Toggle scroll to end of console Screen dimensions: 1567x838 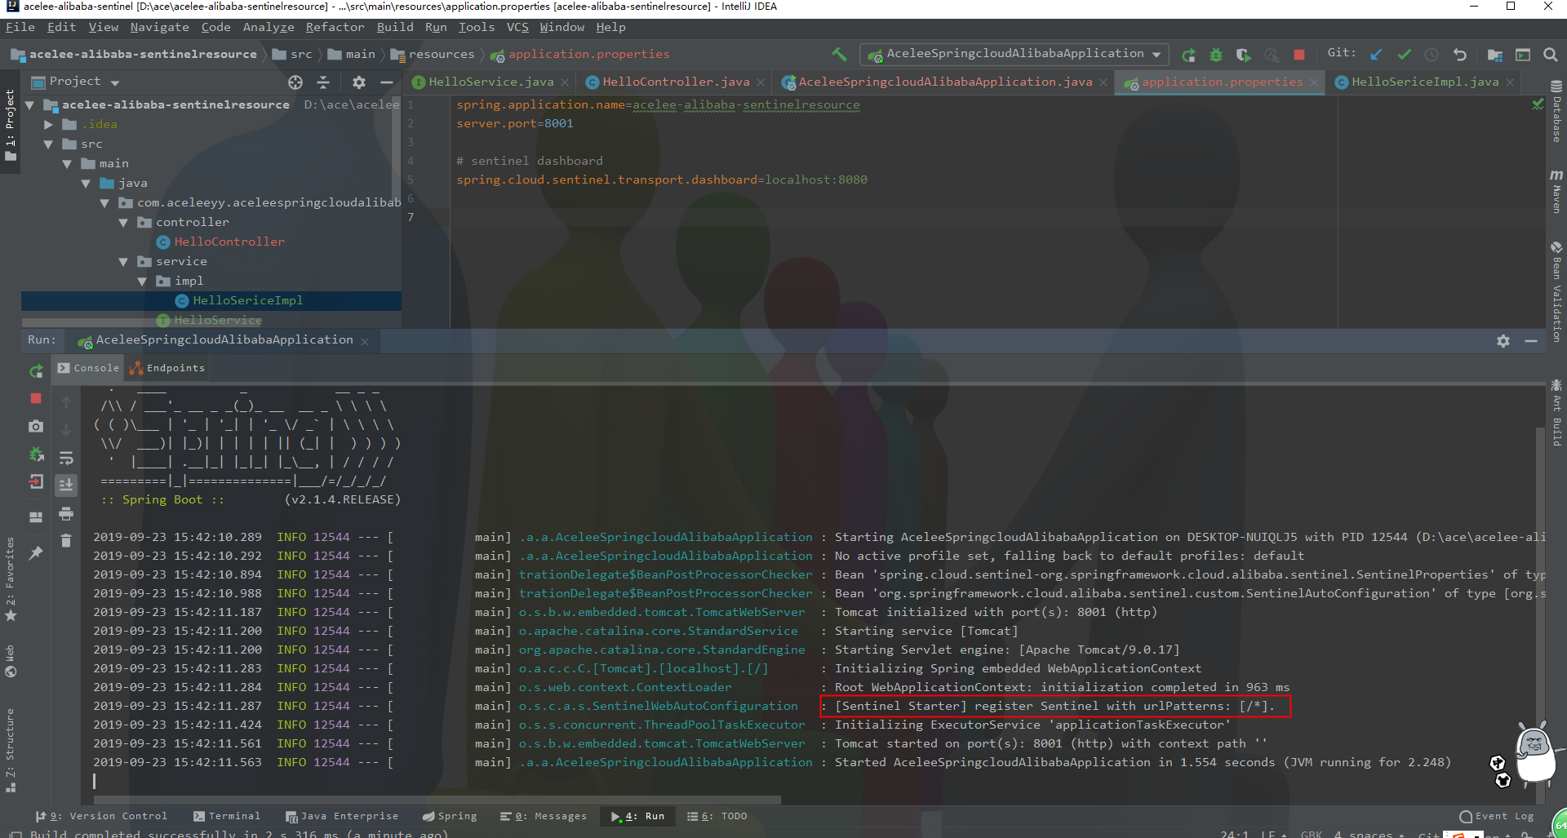[66, 485]
